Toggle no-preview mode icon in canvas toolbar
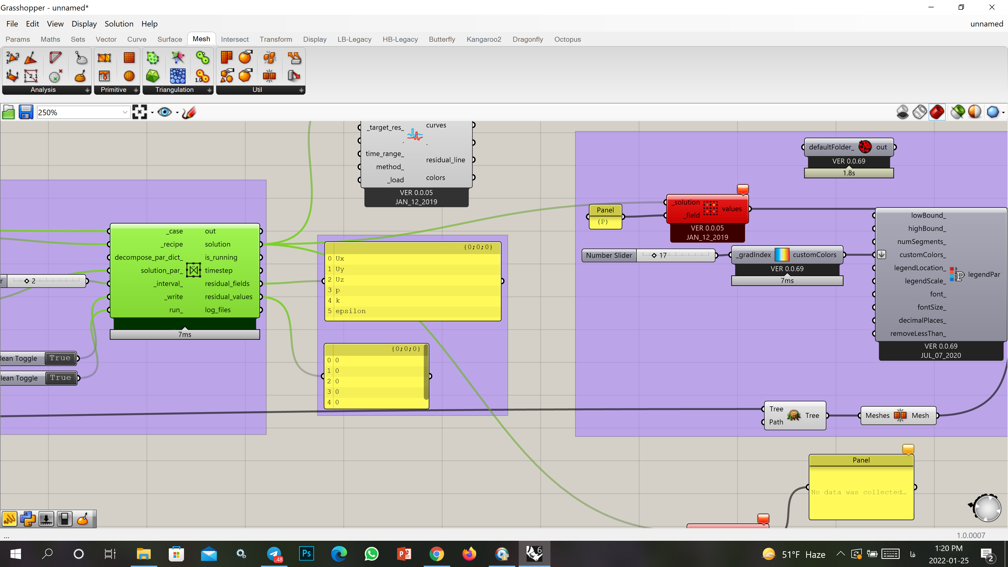This screenshot has width=1008, height=567. (x=902, y=112)
